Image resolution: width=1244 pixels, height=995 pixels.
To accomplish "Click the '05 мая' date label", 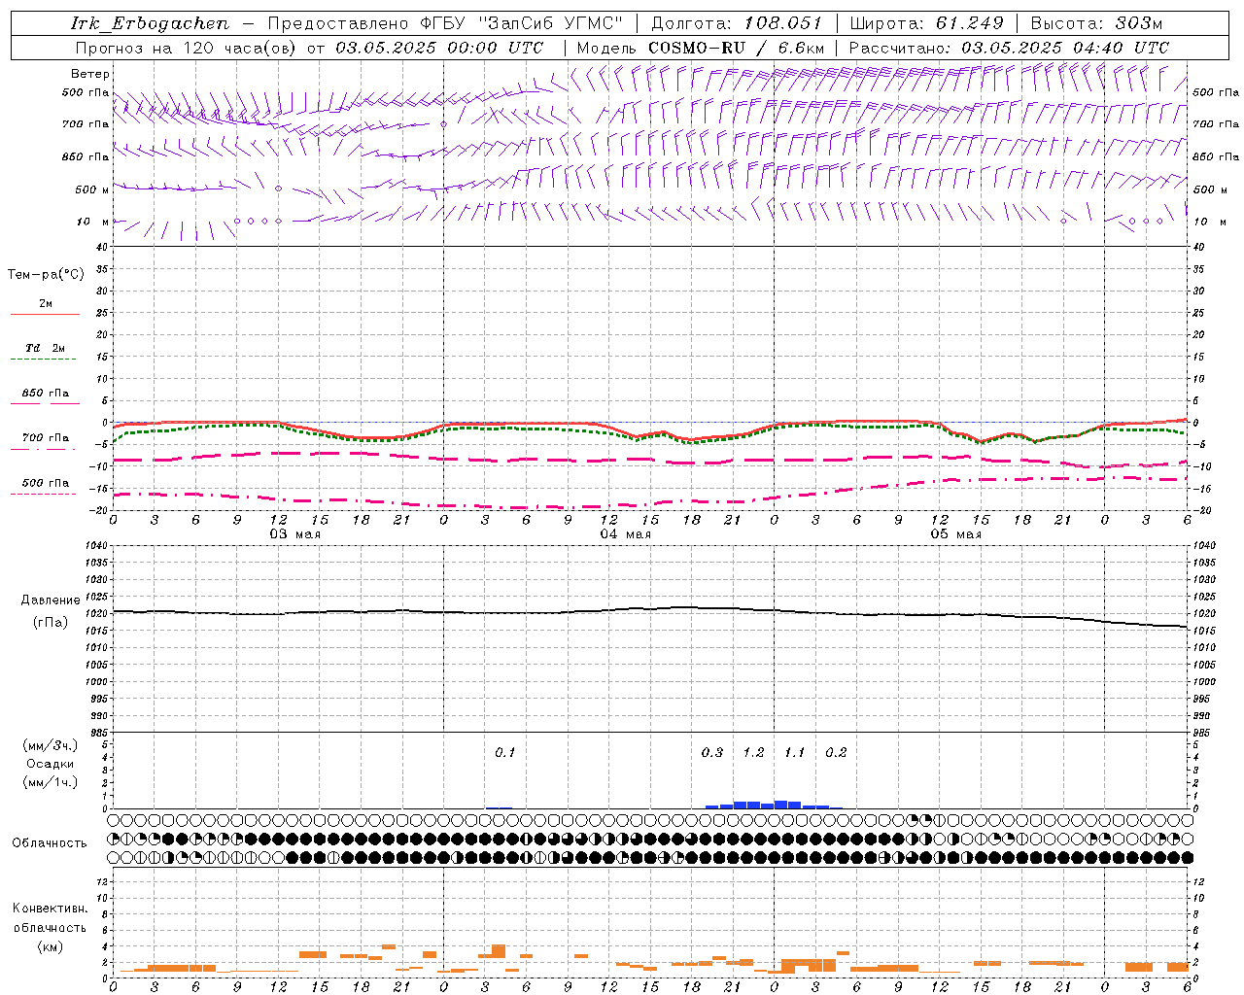I will pos(955,533).
